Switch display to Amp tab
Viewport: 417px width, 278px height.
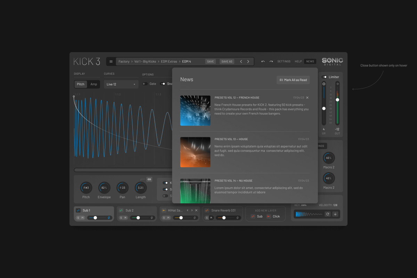[93, 84]
